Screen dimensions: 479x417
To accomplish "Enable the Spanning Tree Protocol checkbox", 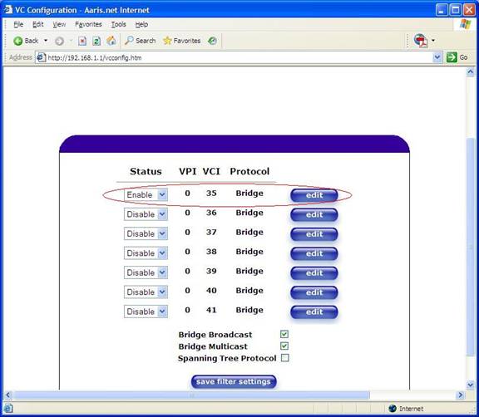I will tap(284, 357).
